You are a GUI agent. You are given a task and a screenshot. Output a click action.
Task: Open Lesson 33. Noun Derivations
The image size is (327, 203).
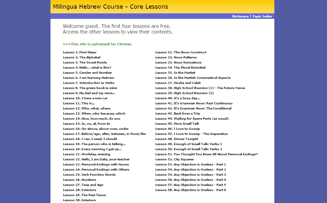tap(178, 62)
